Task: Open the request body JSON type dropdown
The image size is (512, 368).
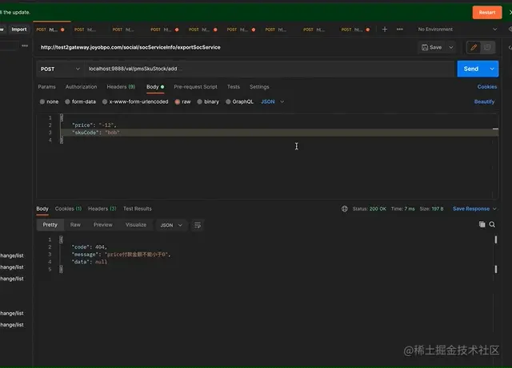Action: (272, 101)
